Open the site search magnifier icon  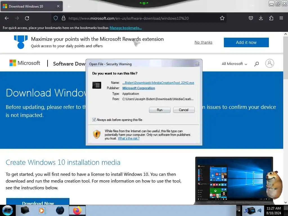point(256,64)
